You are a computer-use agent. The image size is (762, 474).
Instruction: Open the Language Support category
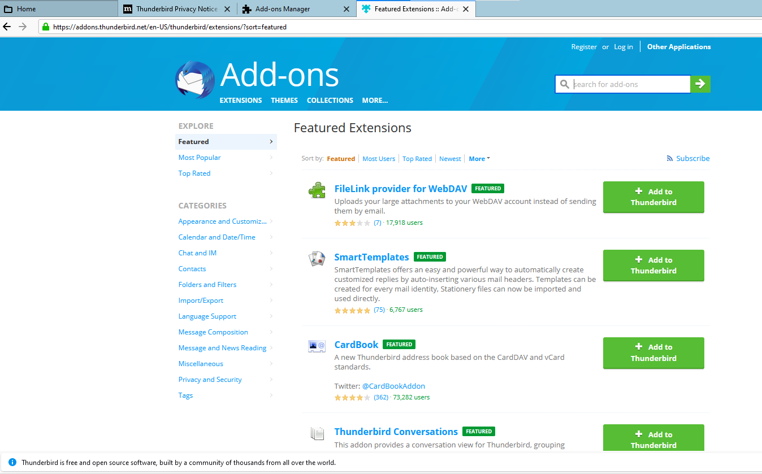pyautogui.click(x=226, y=316)
